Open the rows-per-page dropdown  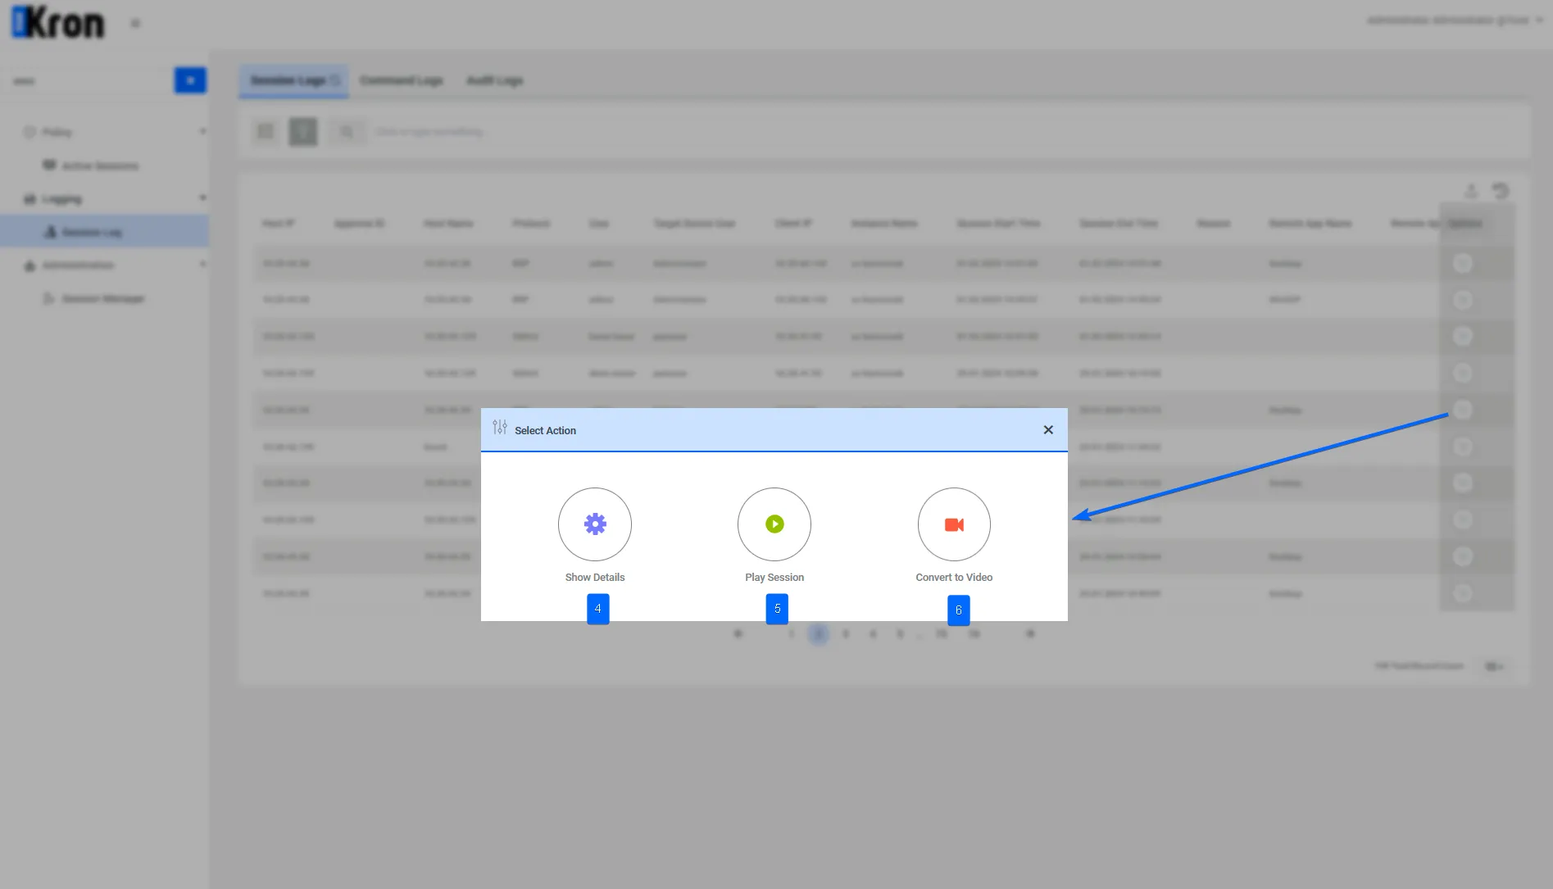(x=1495, y=666)
